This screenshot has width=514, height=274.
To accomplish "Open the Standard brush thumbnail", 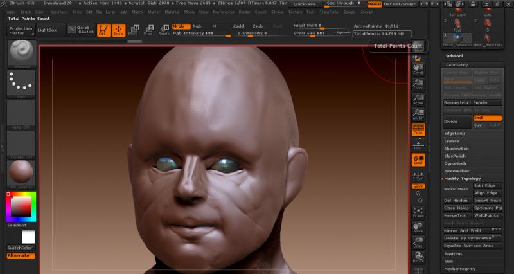I will [x=21, y=54].
